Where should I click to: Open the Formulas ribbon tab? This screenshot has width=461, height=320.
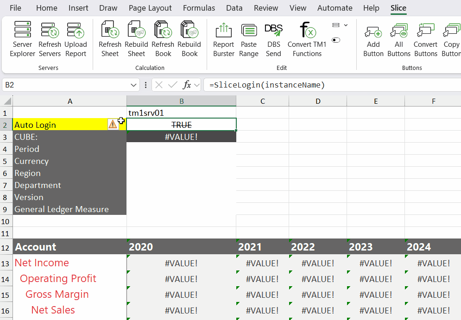(199, 8)
